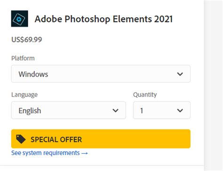The height and width of the screenshot is (171, 223).
Task: Click the US$69.99 price text
Action: pyautogui.click(x=27, y=39)
